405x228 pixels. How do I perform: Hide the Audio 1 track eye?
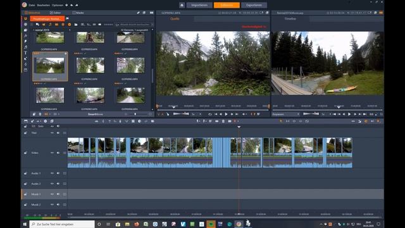pos(52,173)
